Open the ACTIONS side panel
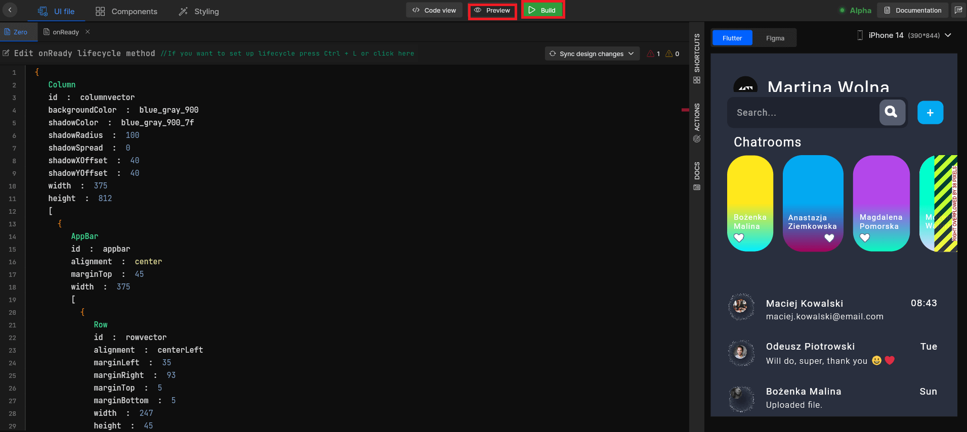The height and width of the screenshot is (432, 967). [x=697, y=123]
